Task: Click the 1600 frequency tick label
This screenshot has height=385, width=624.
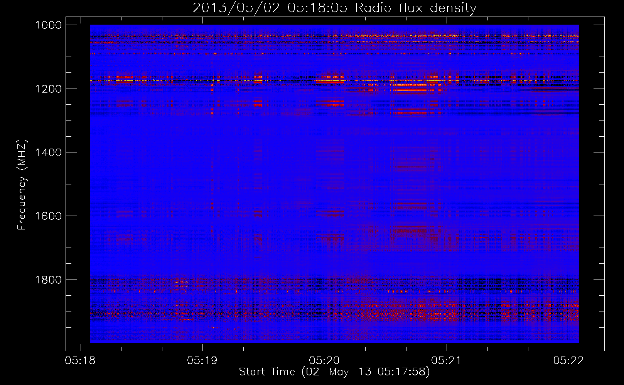Action: [48, 216]
